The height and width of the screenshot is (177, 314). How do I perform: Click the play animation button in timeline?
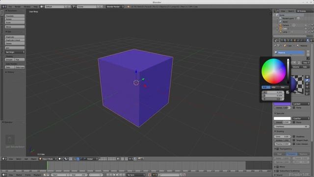click(x=117, y=175)
